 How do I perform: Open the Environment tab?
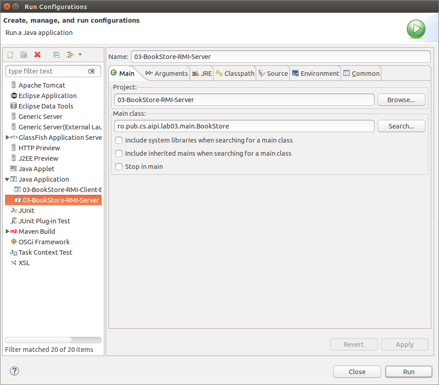tap(315, 74)
